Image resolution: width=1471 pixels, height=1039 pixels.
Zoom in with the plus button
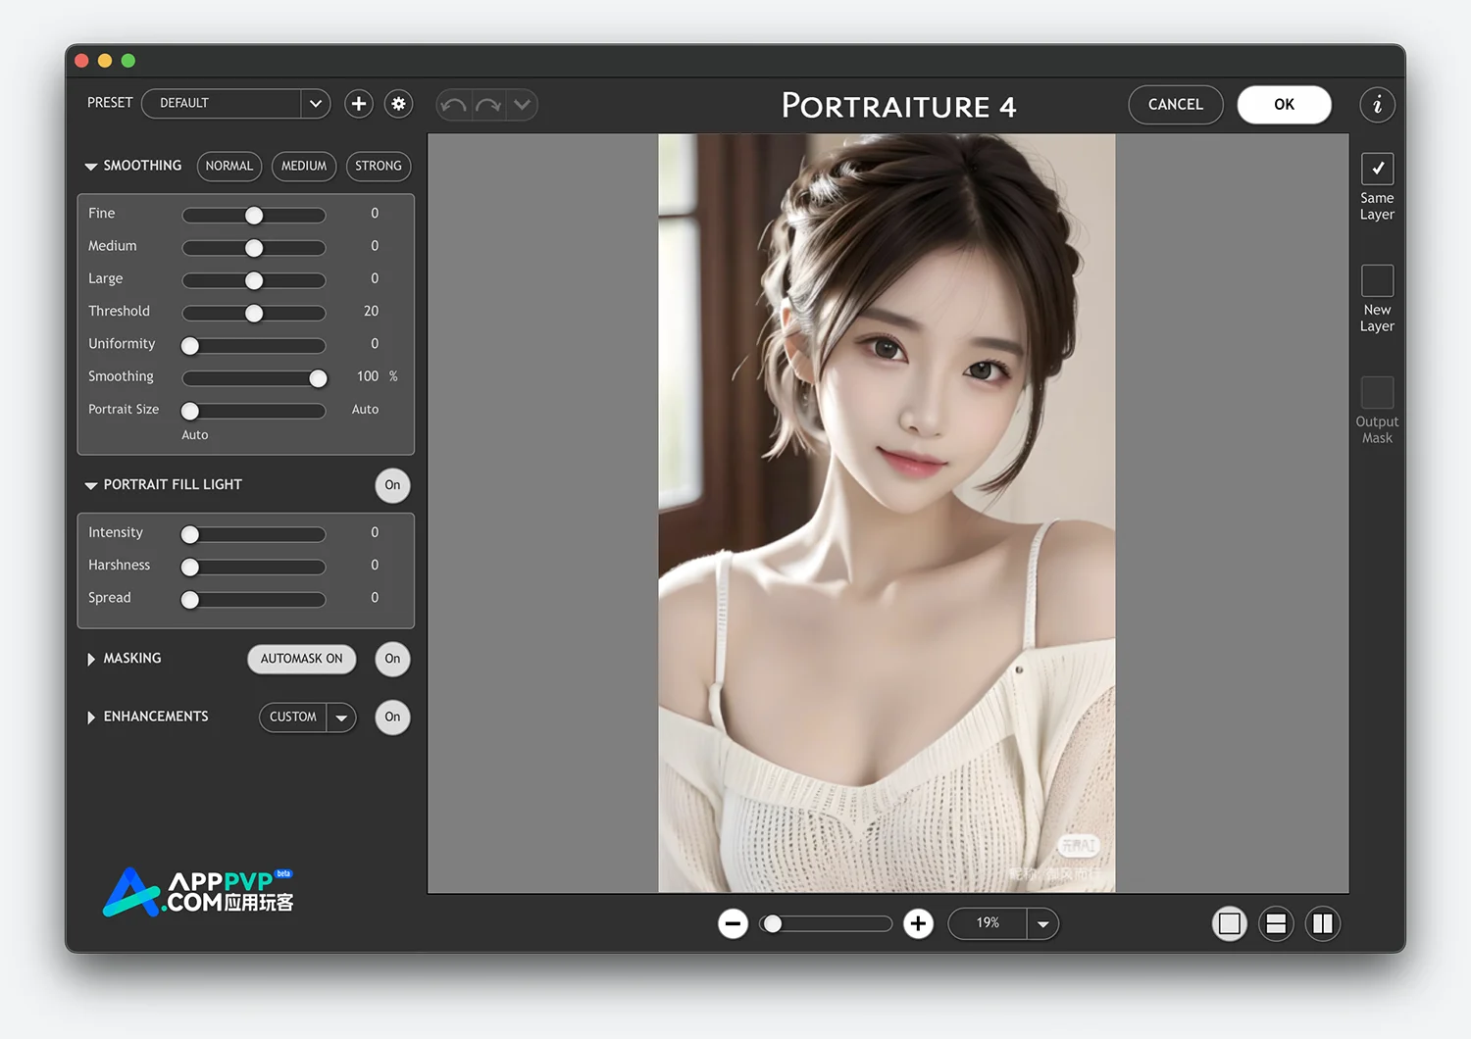918,923
